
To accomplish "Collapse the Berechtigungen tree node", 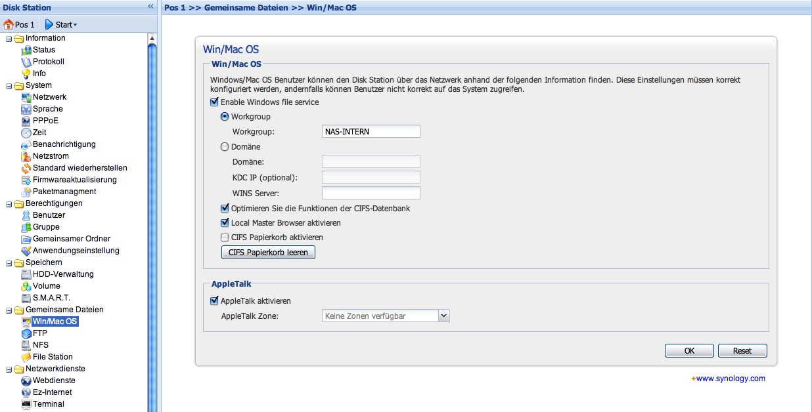I will pos(9,203).
